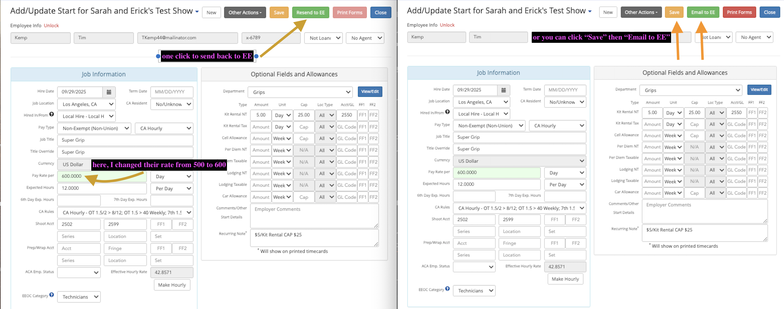Open the EEOC Category Technicians dropdown, right form

coord(474,291)
